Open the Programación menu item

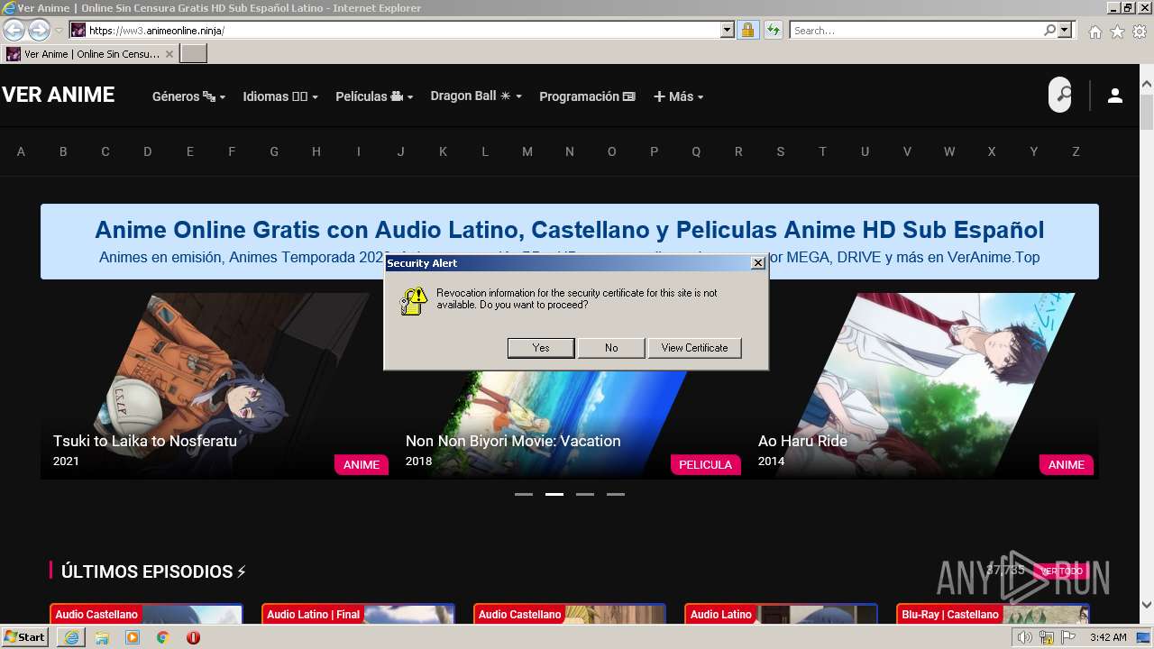coord(587,96)
